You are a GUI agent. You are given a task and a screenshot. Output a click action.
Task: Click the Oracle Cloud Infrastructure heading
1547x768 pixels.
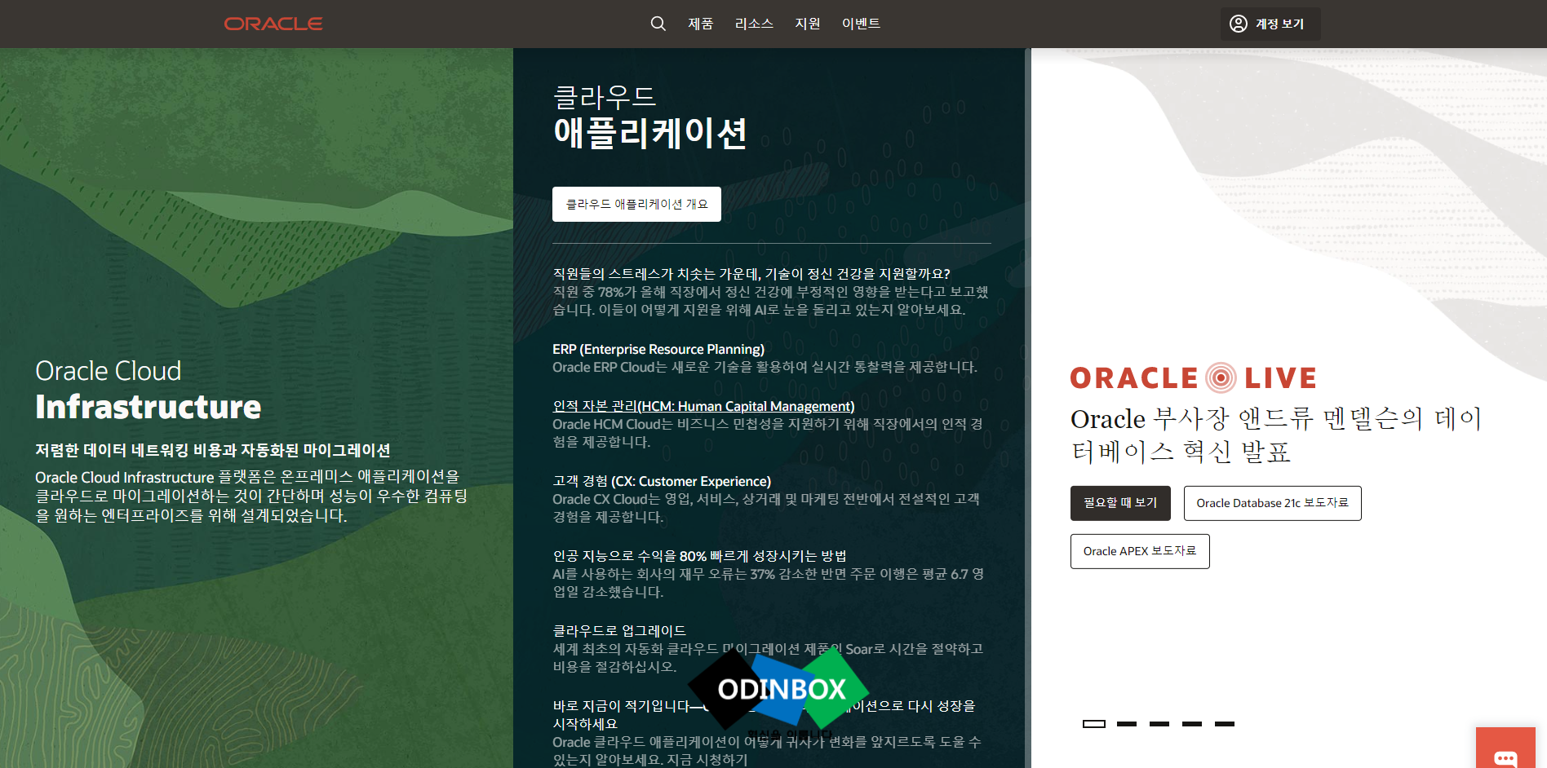click(148, 390)
